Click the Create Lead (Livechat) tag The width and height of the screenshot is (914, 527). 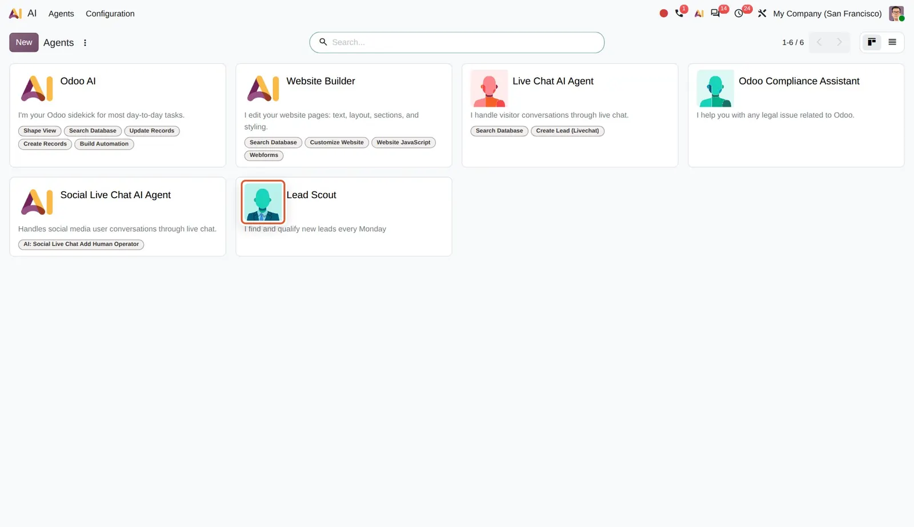click(567, 131)
